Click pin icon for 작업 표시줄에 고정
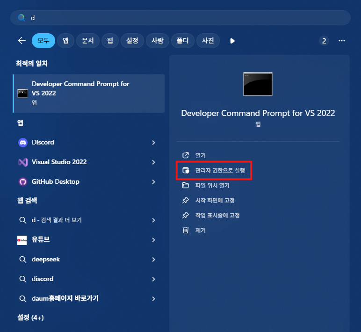This screenshot has width=361, height=332. 186,215
